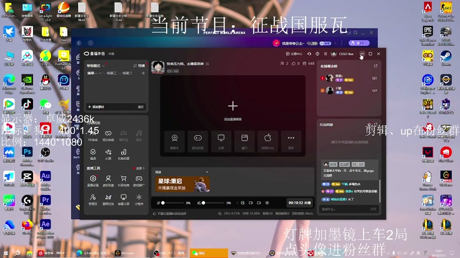
Task: Open Adobe Photoshop desktop shortcut
Action: 27,156
